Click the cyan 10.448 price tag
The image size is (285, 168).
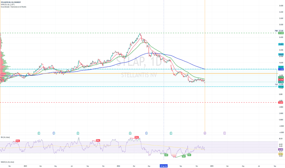[281, 87]
